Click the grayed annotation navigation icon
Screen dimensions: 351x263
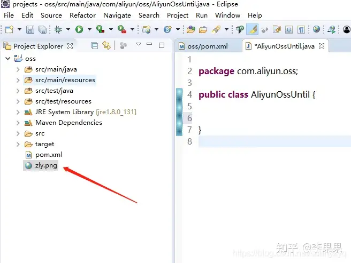tap(265, 30)
